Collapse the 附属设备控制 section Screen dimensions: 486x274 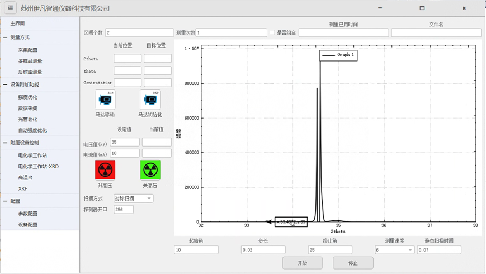tap(6, 143)
